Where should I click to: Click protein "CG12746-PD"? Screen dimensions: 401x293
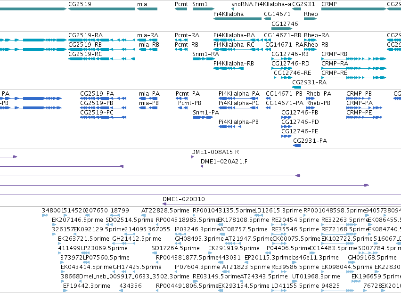point(300,122)
